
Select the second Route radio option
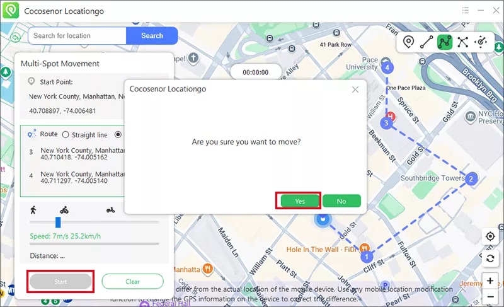tap(118, 135)
